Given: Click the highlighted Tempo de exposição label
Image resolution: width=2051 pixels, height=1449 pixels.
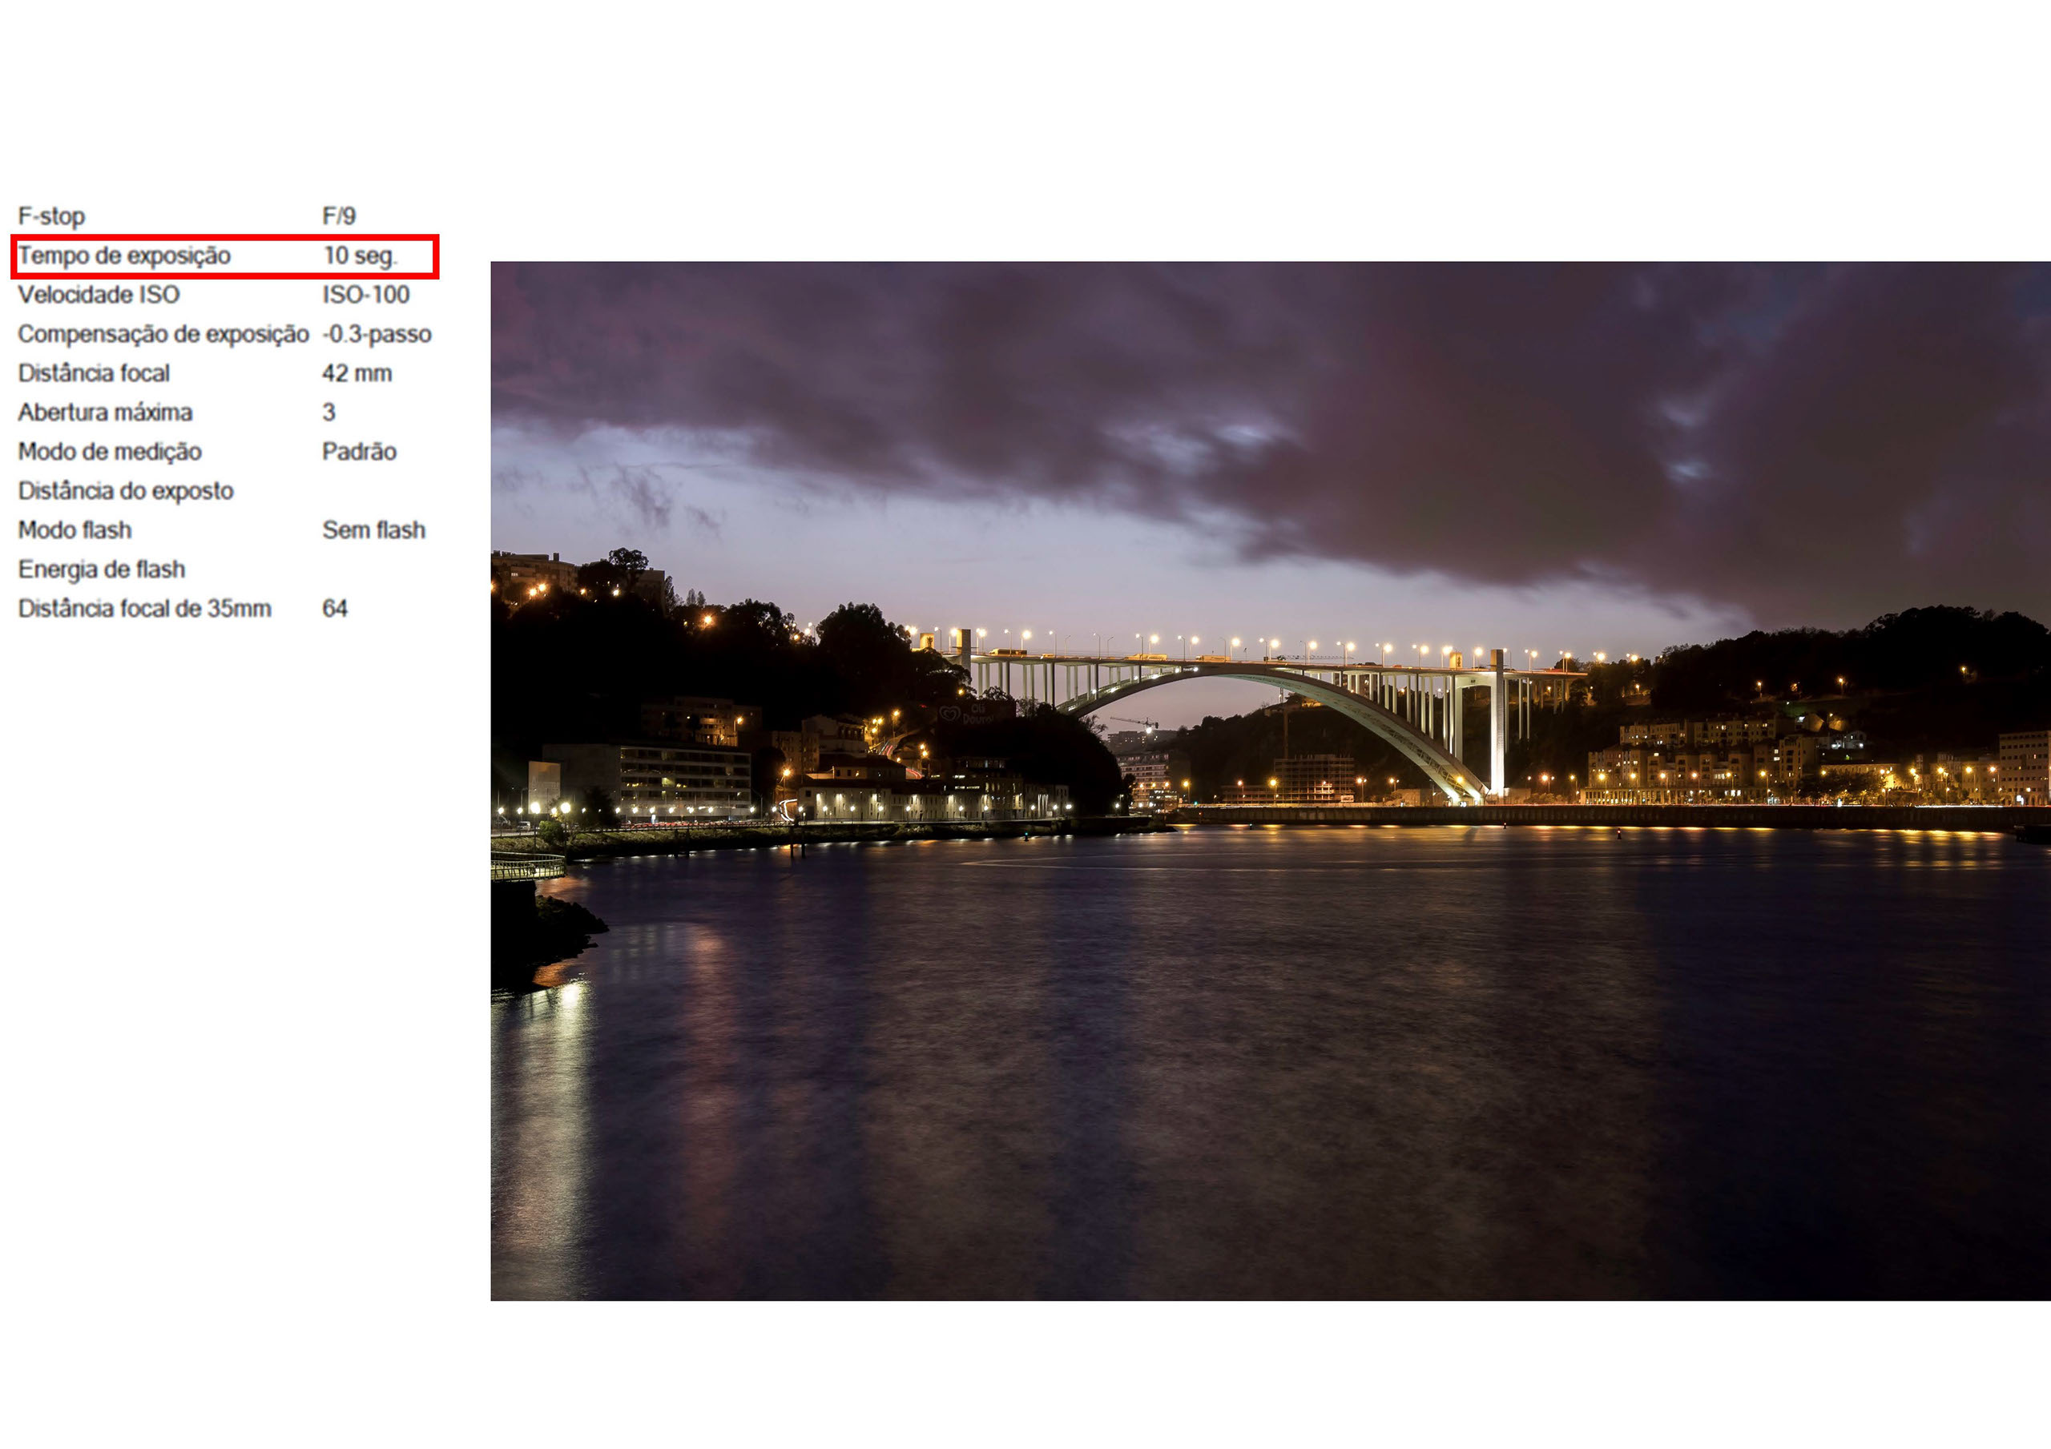Looking at the screenshot, I should click(124, 256).
